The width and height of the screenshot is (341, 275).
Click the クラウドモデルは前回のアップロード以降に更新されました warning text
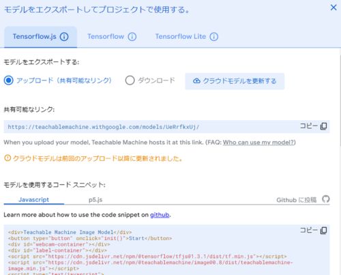(x=98, y=158)
